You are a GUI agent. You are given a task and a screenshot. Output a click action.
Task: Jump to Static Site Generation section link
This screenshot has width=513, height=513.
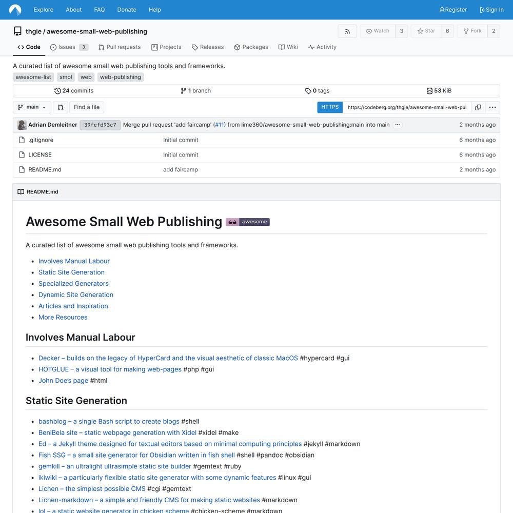[x=71, y=272]
